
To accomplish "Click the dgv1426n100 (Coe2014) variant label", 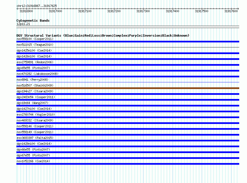I will pyautogui.click(x=34, y=56).
